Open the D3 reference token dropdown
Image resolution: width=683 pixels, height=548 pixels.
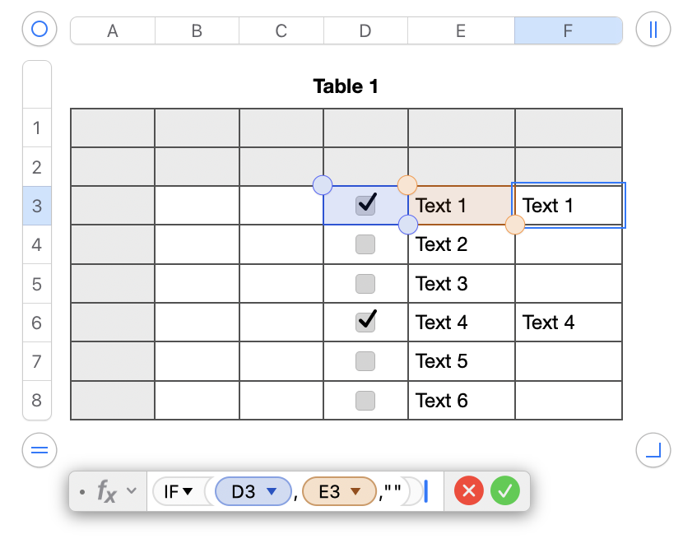(273, 492)
